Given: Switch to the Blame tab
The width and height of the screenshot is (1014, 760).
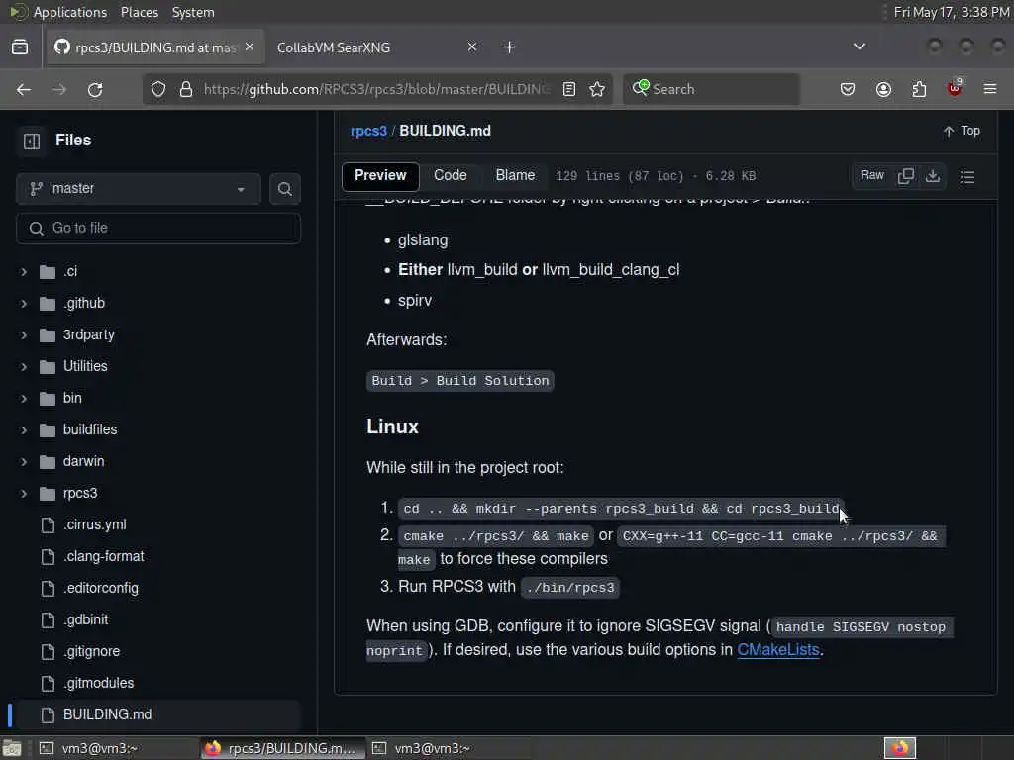Looking at the screenshot, I should coord(515,176).
